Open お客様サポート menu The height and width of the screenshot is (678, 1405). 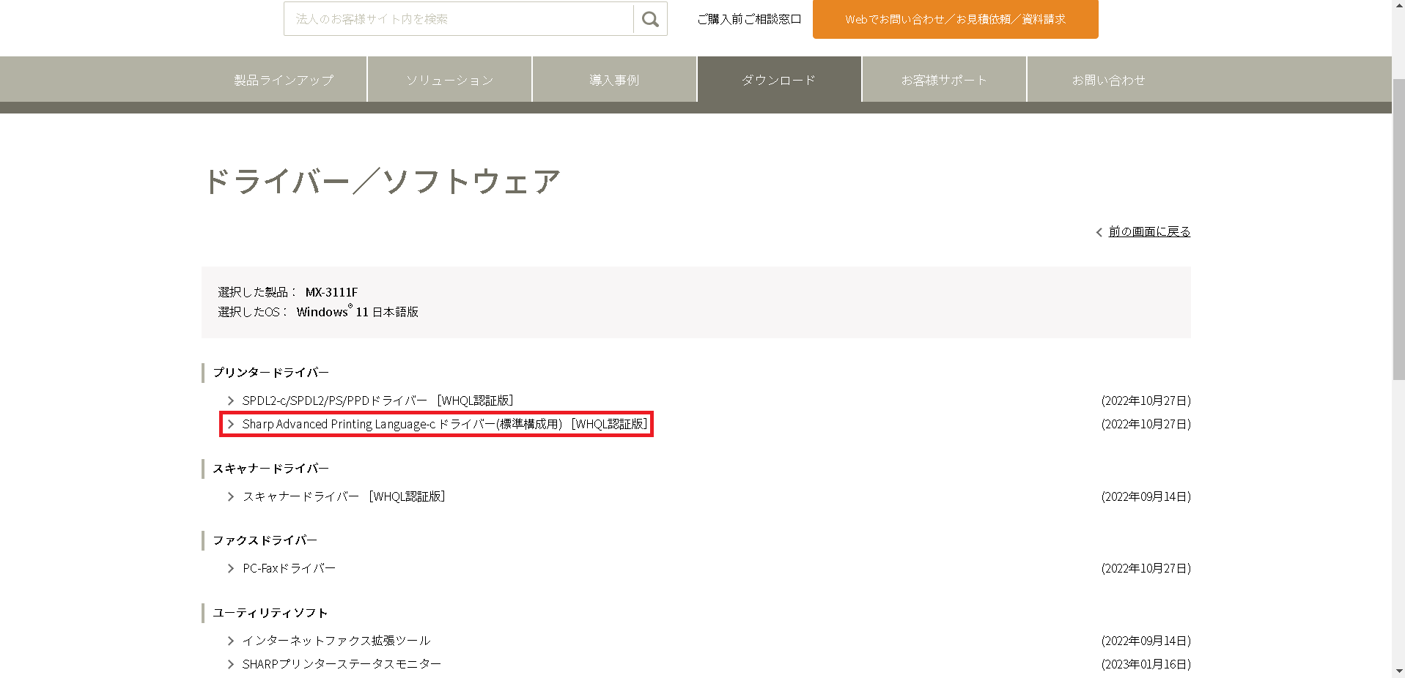click(944, 80)
